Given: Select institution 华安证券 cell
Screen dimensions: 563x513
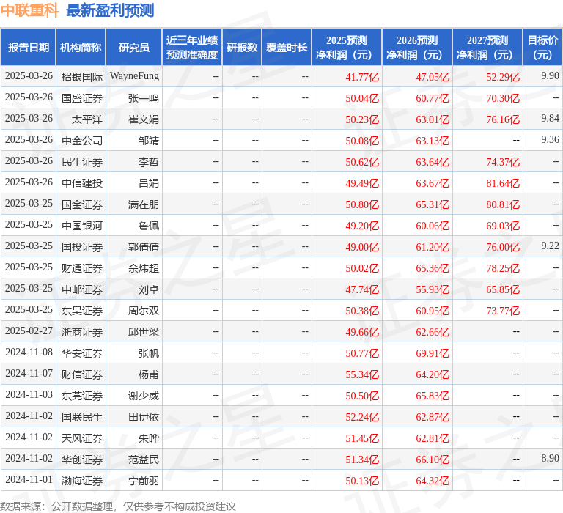Looking at the screenshot, I should [82, 353].
